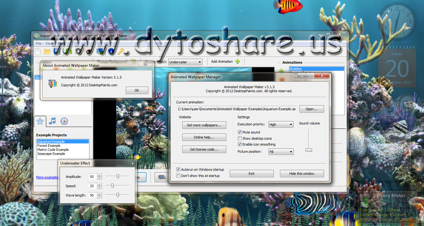
Task: Select the Eye preview tool in the toolbar
Action: point(89,51)
